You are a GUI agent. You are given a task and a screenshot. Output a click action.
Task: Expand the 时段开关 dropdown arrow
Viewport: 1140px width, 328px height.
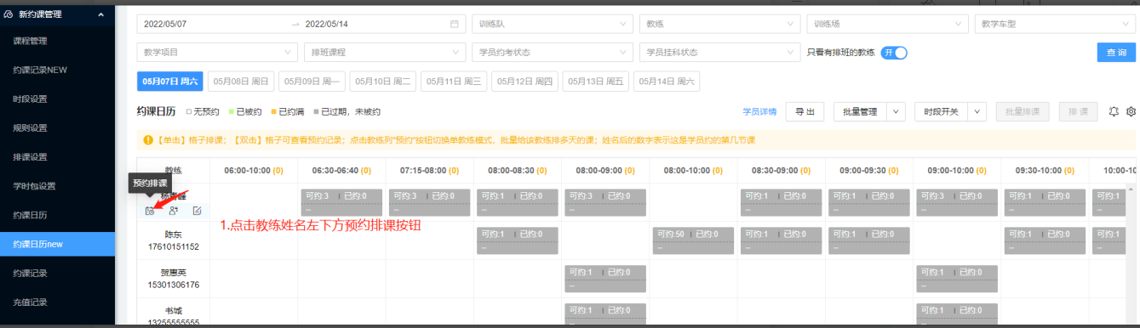point(977,111)
